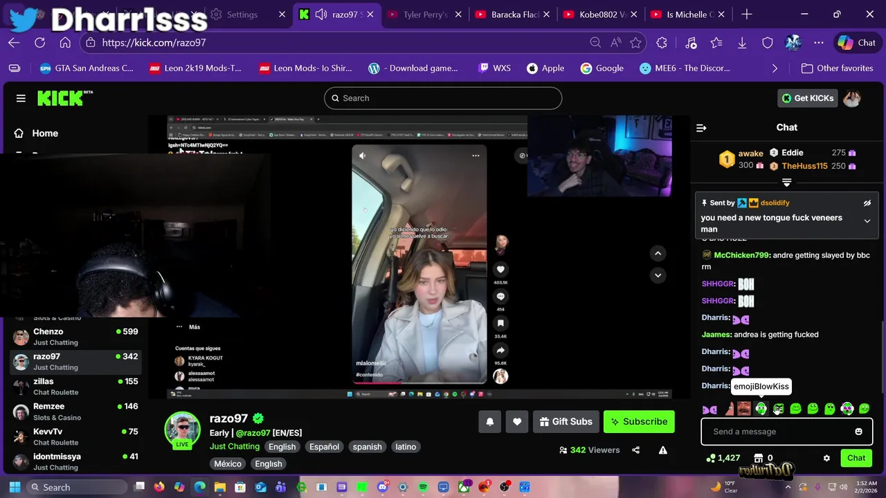Viewport: 886px width, 498px height.
Task: Switch to the Baracka Flack browser tab
Action: [x=514, y=15]
